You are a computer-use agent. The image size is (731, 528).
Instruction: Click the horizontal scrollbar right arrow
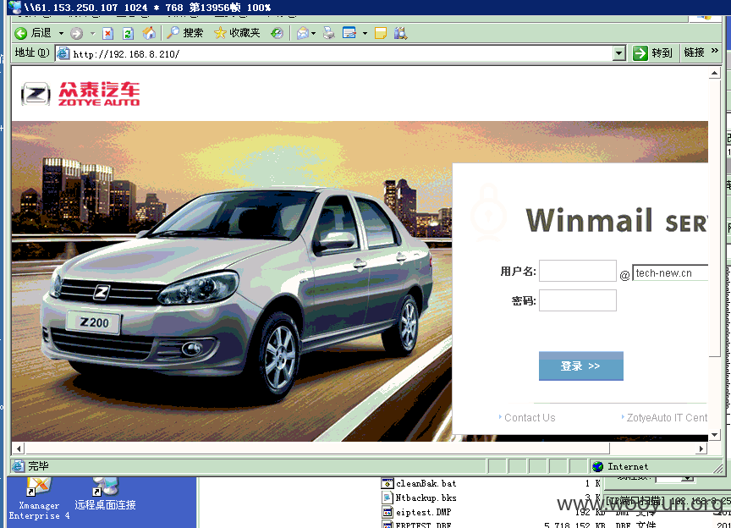point(701,448)
